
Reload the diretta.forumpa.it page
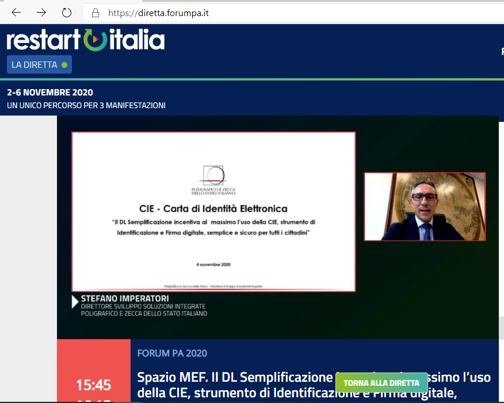pyautogui.click(x=66, y=11)
